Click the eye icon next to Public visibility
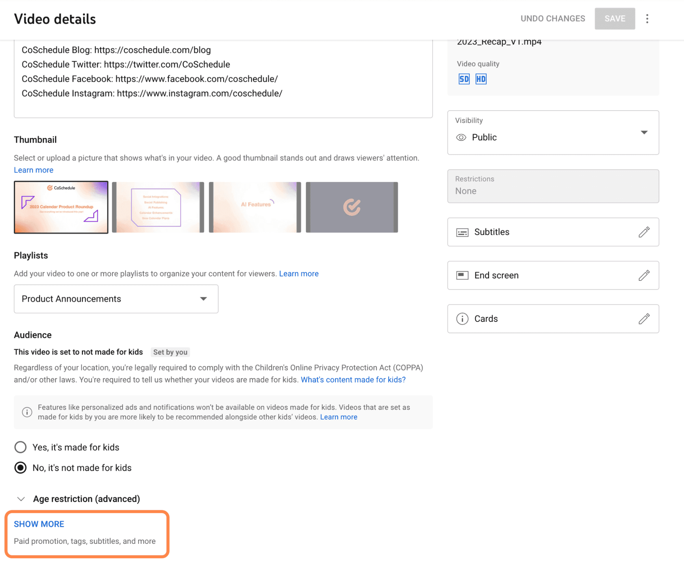The width and height of the screenshot is (684, 564). point(461,137)
